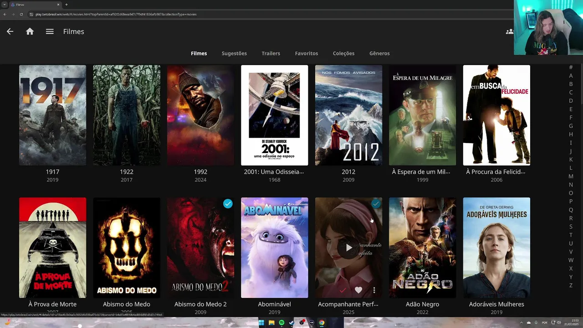Click the '1917' title link
Image resolution: width=583 pixels, height=328 pixels.
(x=52, y=172)
